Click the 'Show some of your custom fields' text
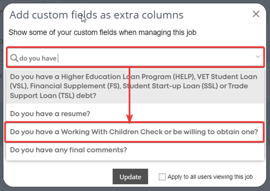This screenshot has height=191, width=270. point(102,32)
